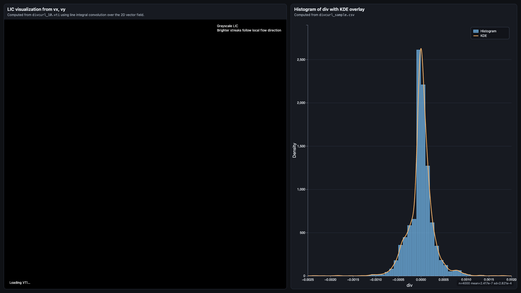This screenshot has width=521, height=293.
Task: Click the 'Loading VTI...' status message
Action: tap(20, 283)
